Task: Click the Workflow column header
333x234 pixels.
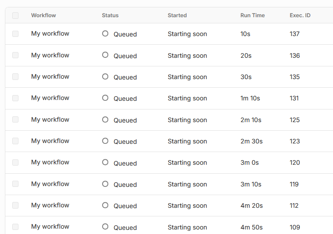Action: [43, 16]
